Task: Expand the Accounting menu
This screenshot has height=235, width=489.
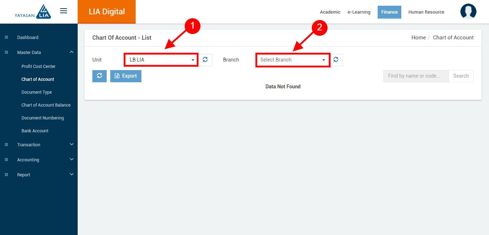Action: (x=71, y=160)
